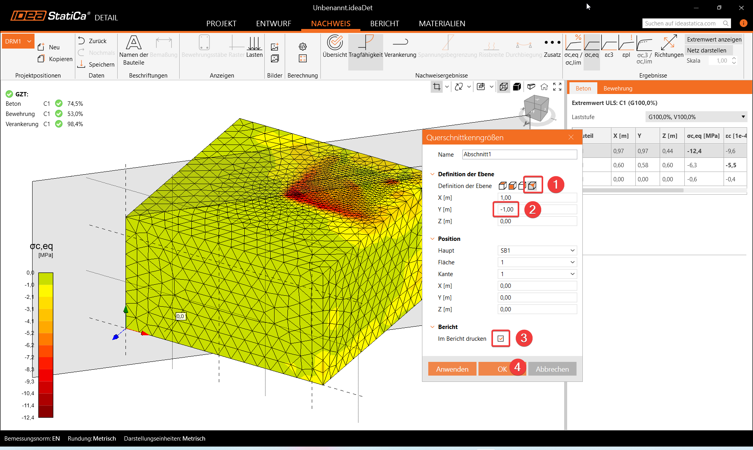Click the Name field containing Abschnitt1
Screen dimensions: 753x450
[519, 155]
